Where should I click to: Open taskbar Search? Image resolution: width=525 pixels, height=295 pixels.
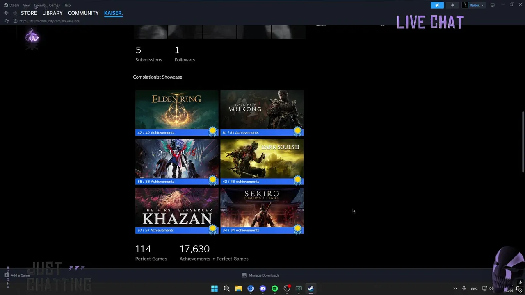(226, 288)
